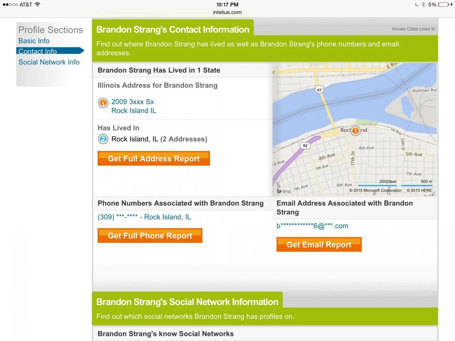This screenshot has height=341, width=455.
Task: Click the Bing logo on the map
Action: [284, 191]
